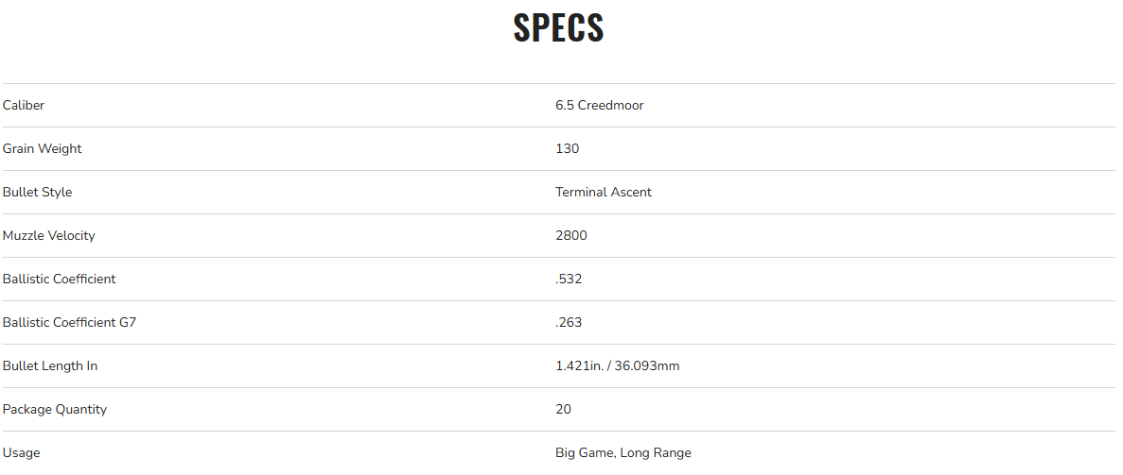Click the 6.5 Creedmoor caliber value
The image size is (1123, 475).
click(599, 106)
